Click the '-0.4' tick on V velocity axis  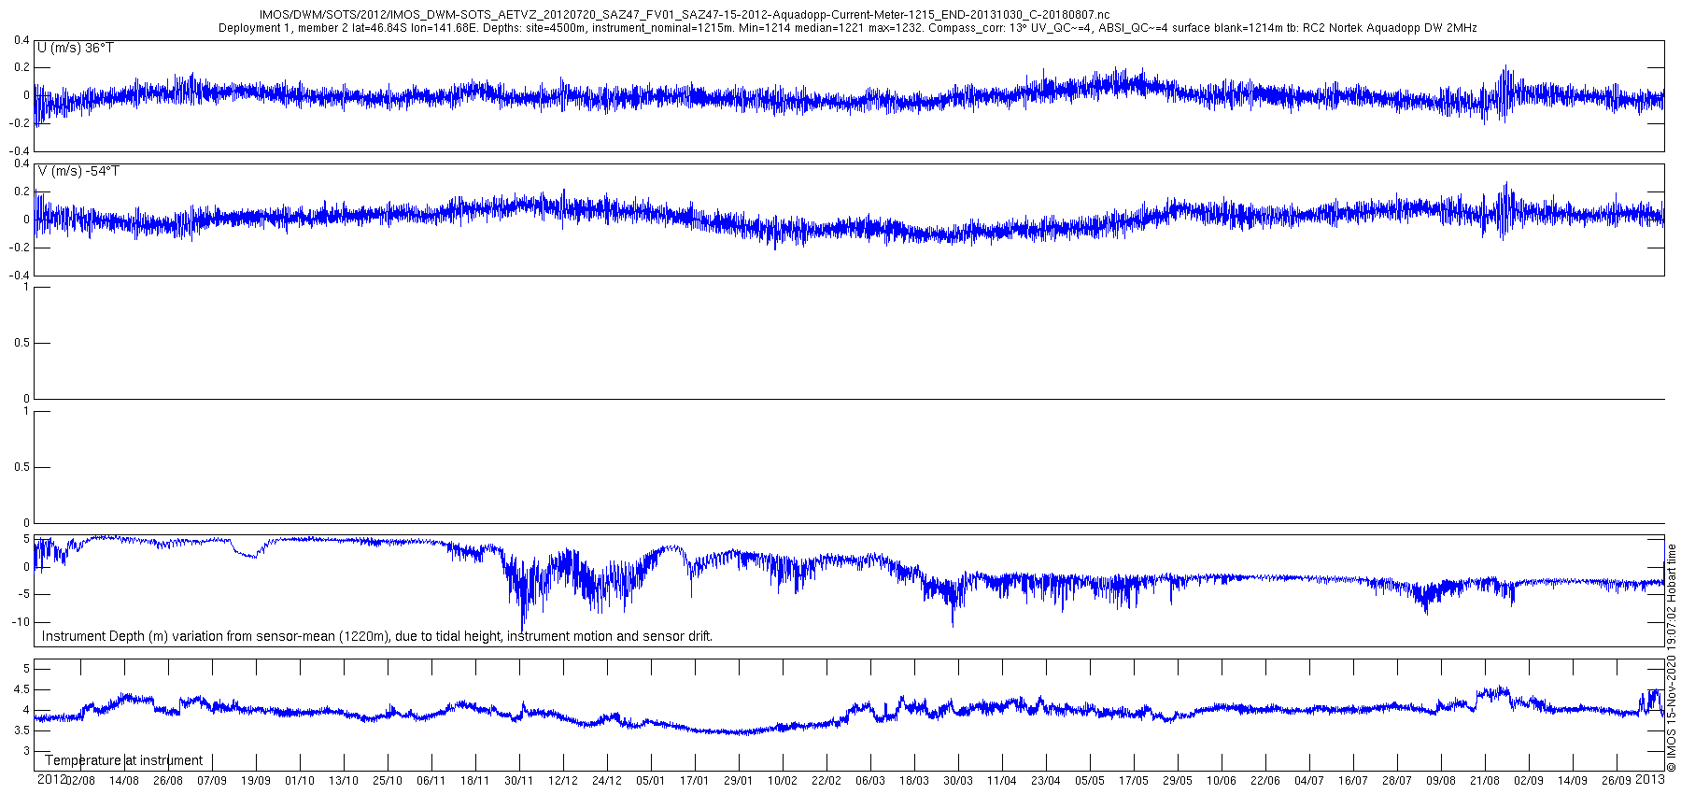point(20,276)
